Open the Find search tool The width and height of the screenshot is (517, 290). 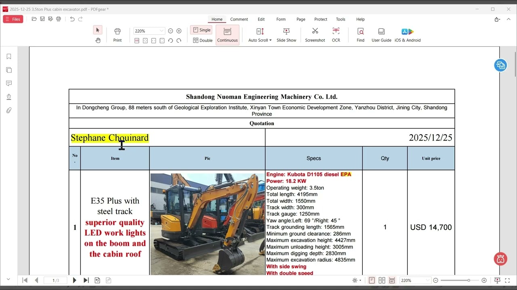click(x=361, y=35)
